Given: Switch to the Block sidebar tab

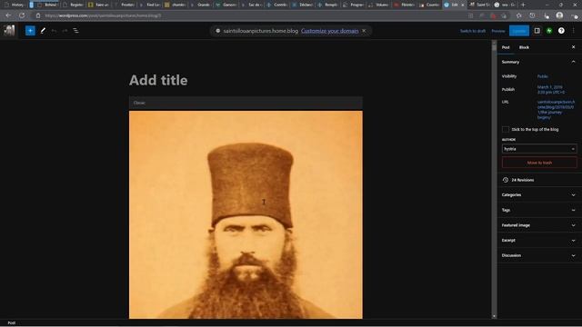Looking at the screenshot, I should (524, 47).
